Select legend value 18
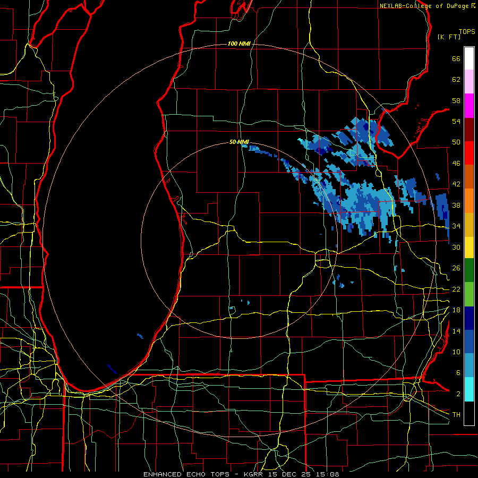This screenshot has width=478, height=478. click(456, 310)
